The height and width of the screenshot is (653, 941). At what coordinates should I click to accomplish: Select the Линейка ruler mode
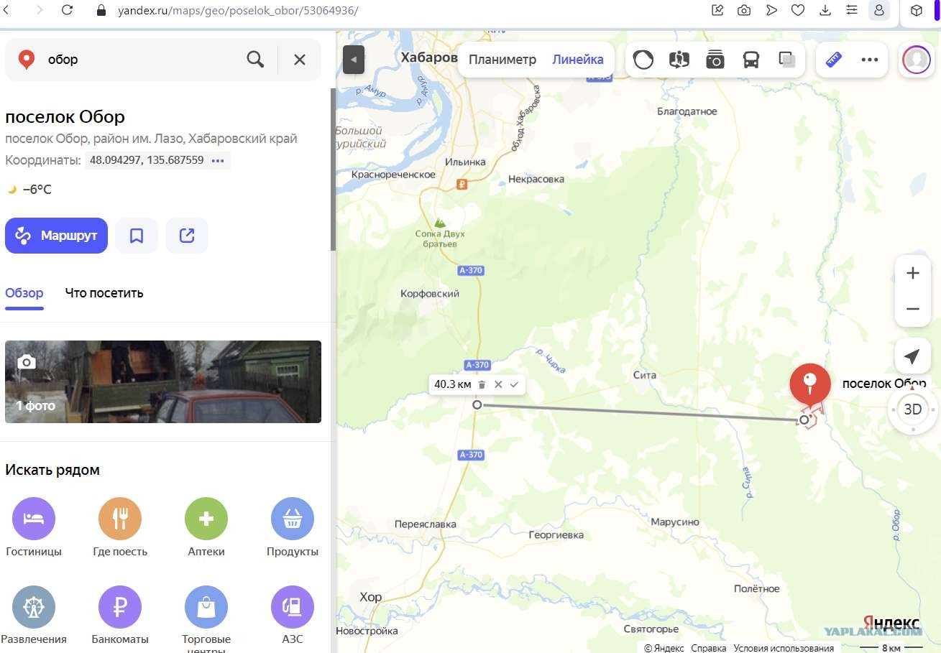(578, 60)
